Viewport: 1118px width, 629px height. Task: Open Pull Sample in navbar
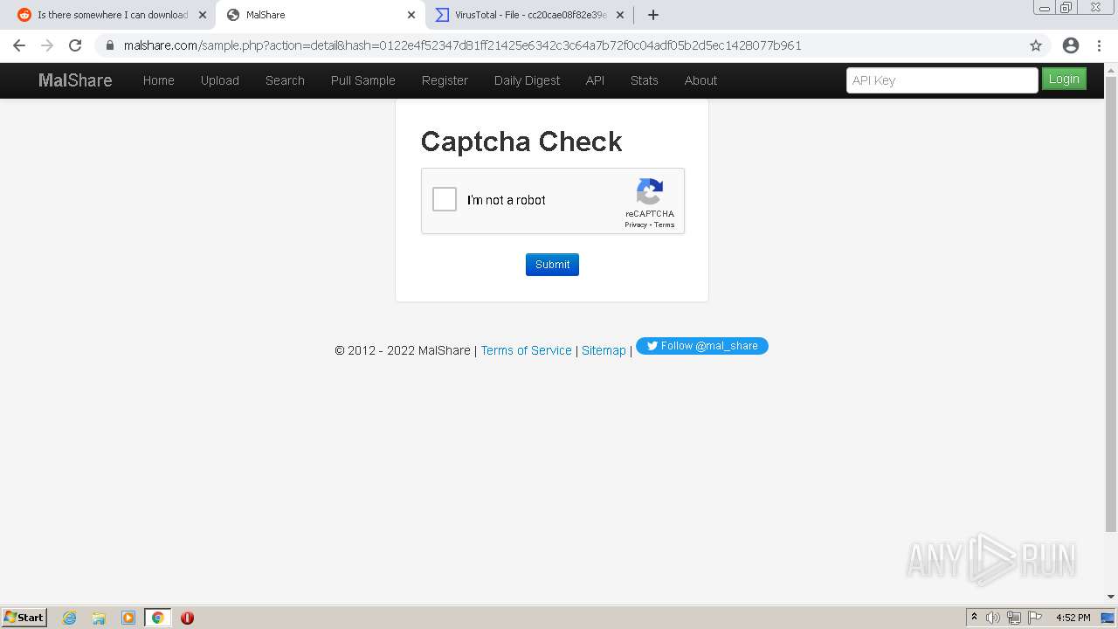pos(363,80)
